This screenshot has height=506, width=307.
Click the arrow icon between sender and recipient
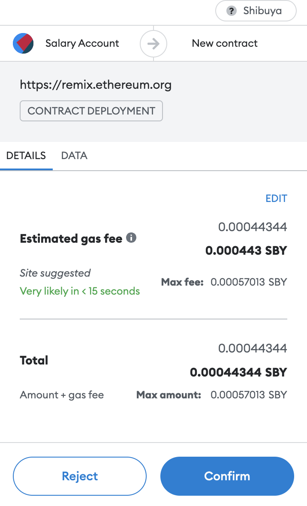(153, 43)
